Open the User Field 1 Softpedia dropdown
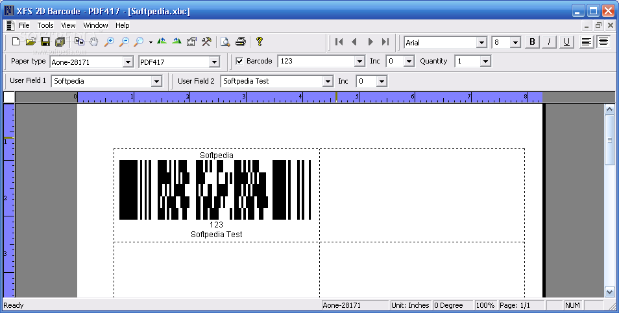The image size is (619, 313). pyautogui.click(x=157, y=81)
